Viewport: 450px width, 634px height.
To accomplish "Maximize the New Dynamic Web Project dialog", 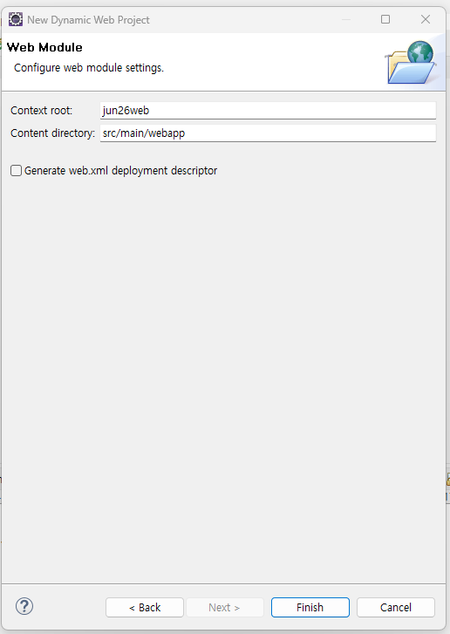I will click(x=385, y=19).
